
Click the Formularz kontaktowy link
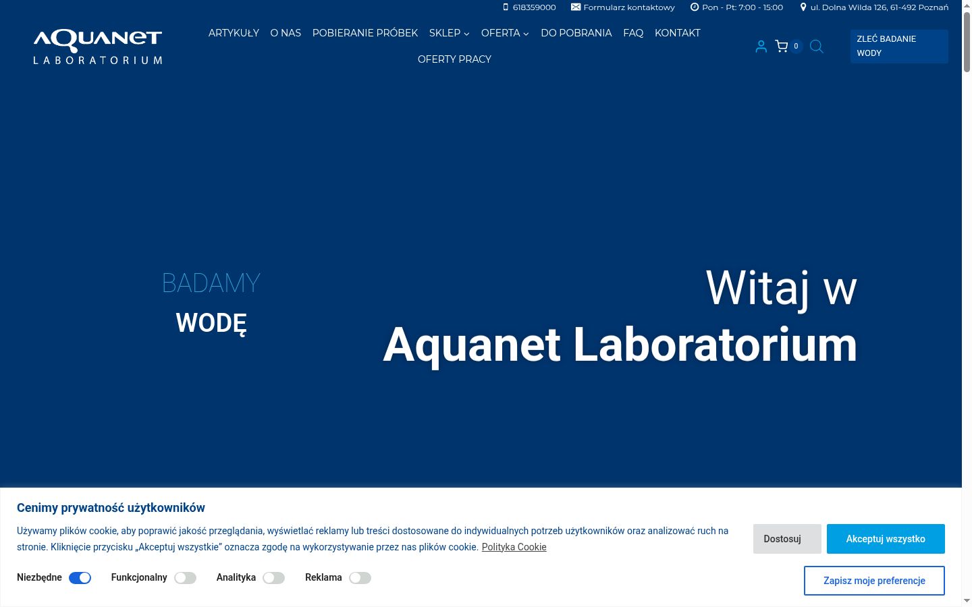(x=629, y=7)
